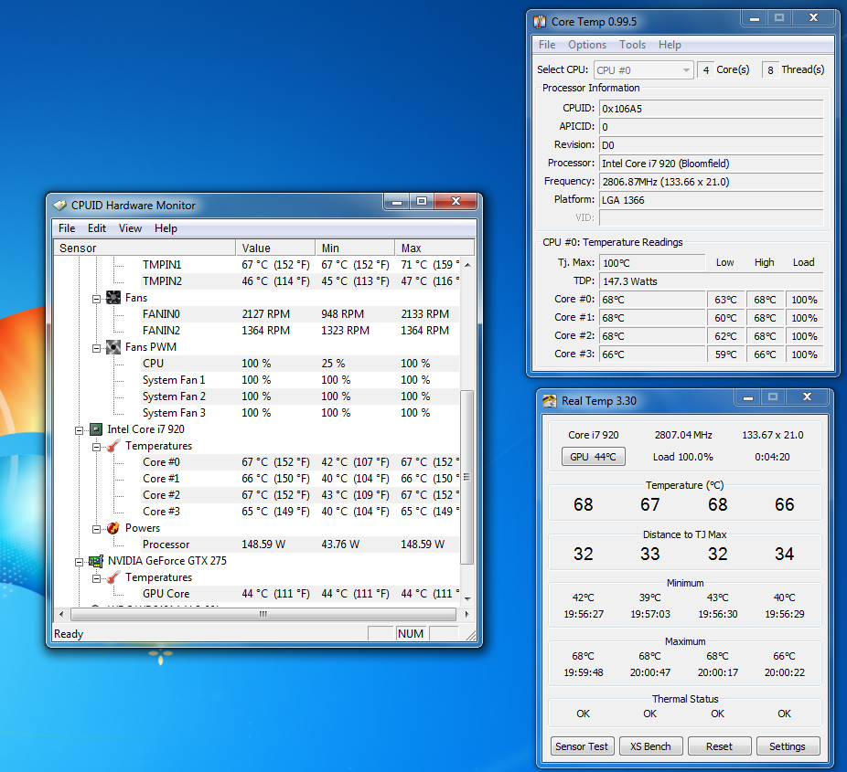Click the Frequency field in Core Temp
Screen dimensions: 847x772
click(711, 182)
